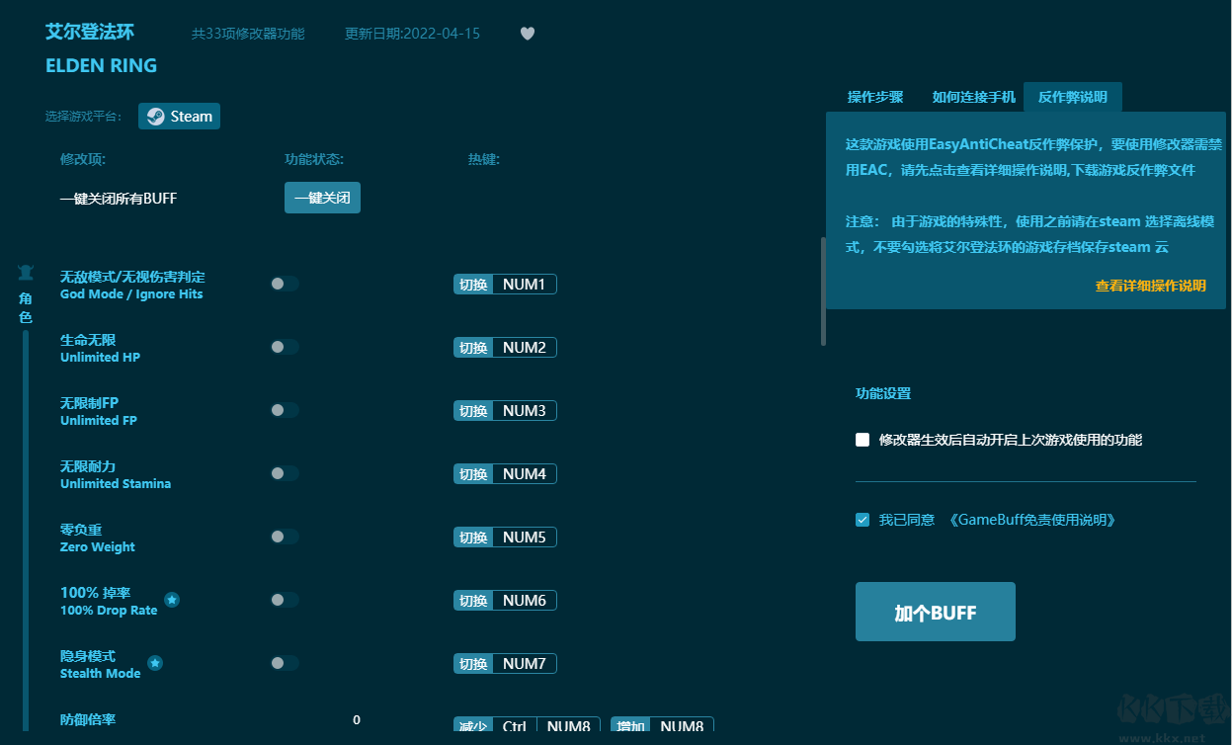The height and width of the screenshot is (745, 1232).
Task: Enable the Unlimited HP switch
Action: [x=285, y=347]
